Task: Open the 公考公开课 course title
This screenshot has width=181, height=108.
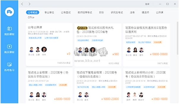Action: pos(35,27)
